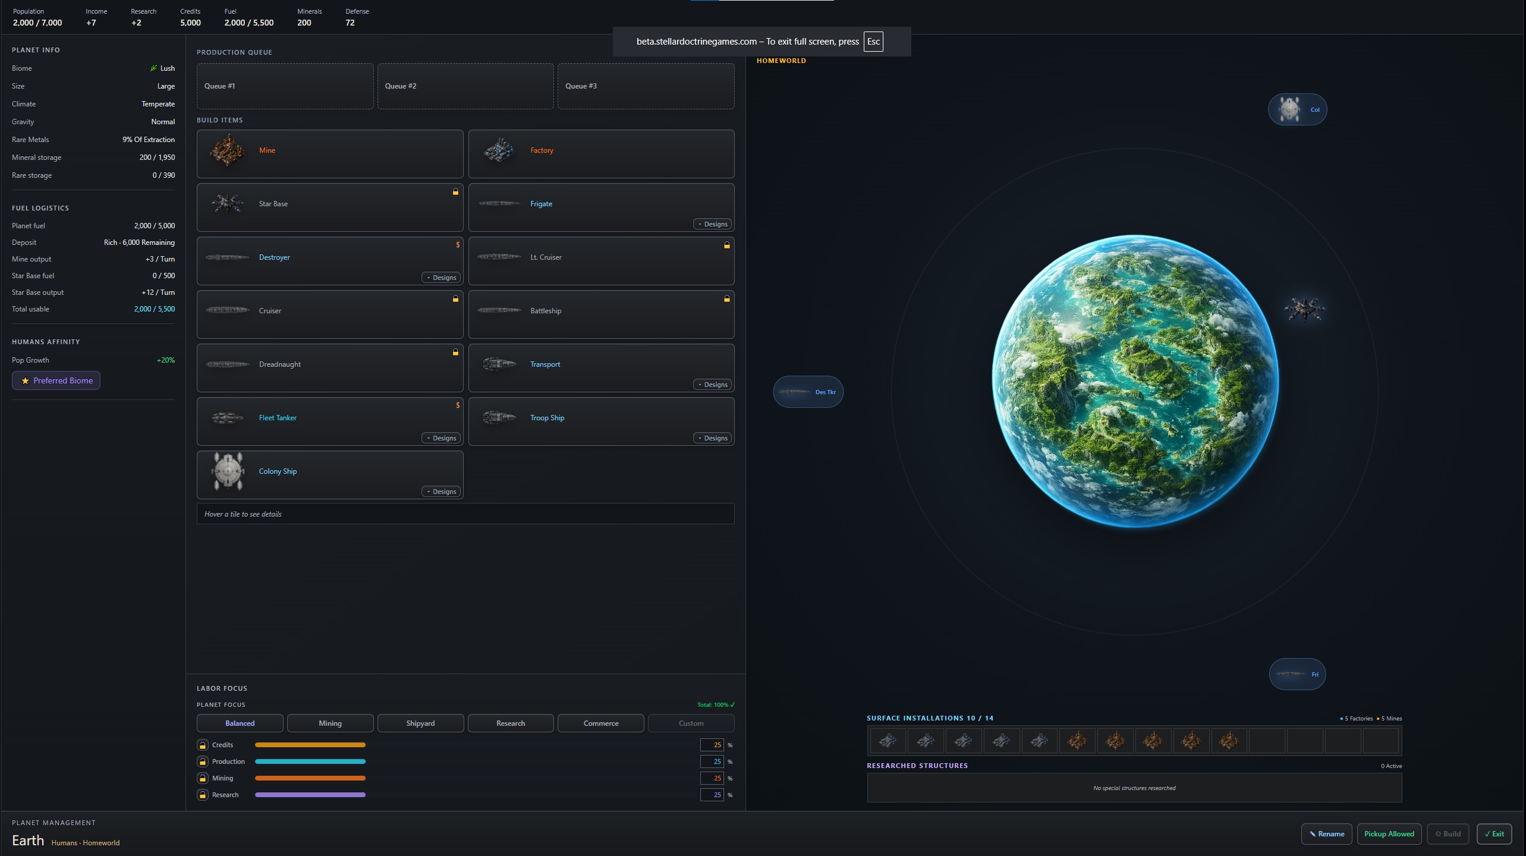
Task: Select the orbiting Des Tkr fleet badge
Action: (x=808, y=392)
